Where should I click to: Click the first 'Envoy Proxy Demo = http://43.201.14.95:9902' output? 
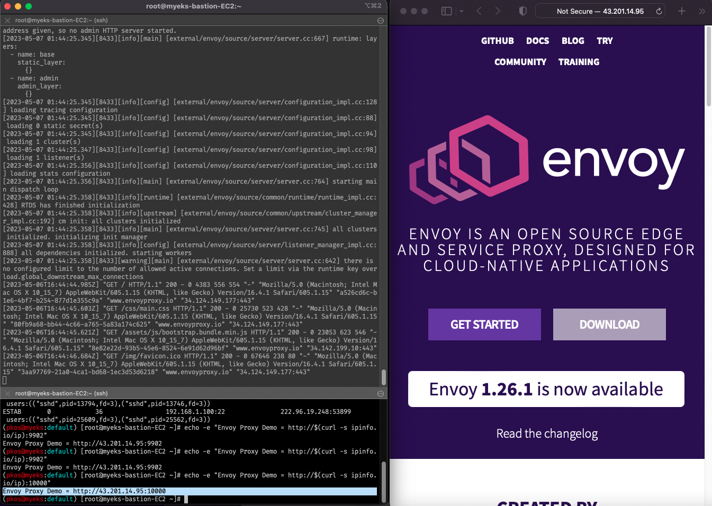click(83, 444)
